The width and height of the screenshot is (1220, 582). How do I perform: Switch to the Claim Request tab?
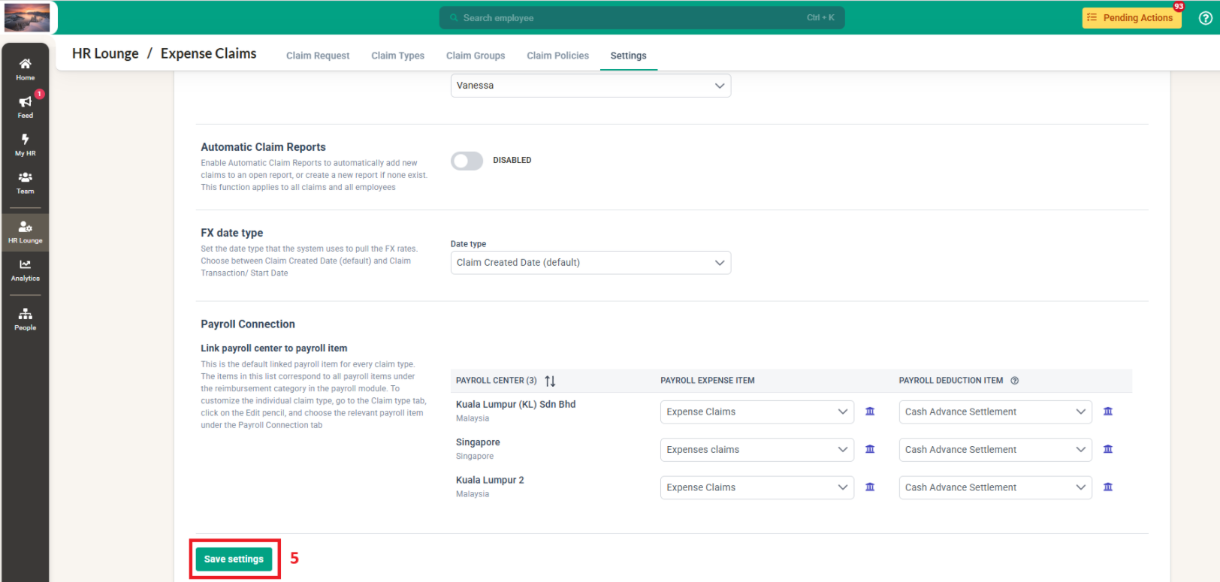[318, 56]
